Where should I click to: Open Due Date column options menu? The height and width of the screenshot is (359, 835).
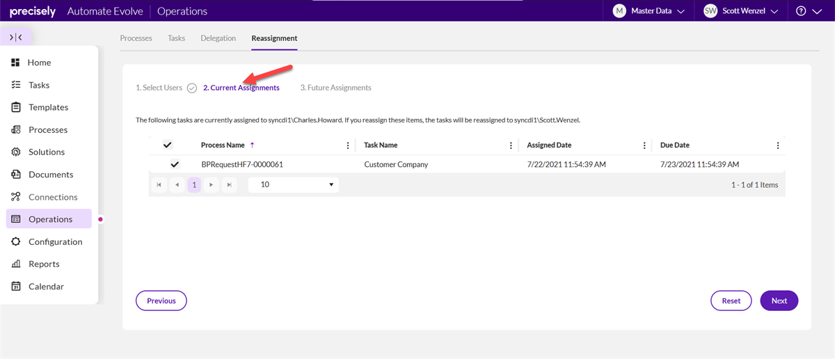(x=778, y=145)
